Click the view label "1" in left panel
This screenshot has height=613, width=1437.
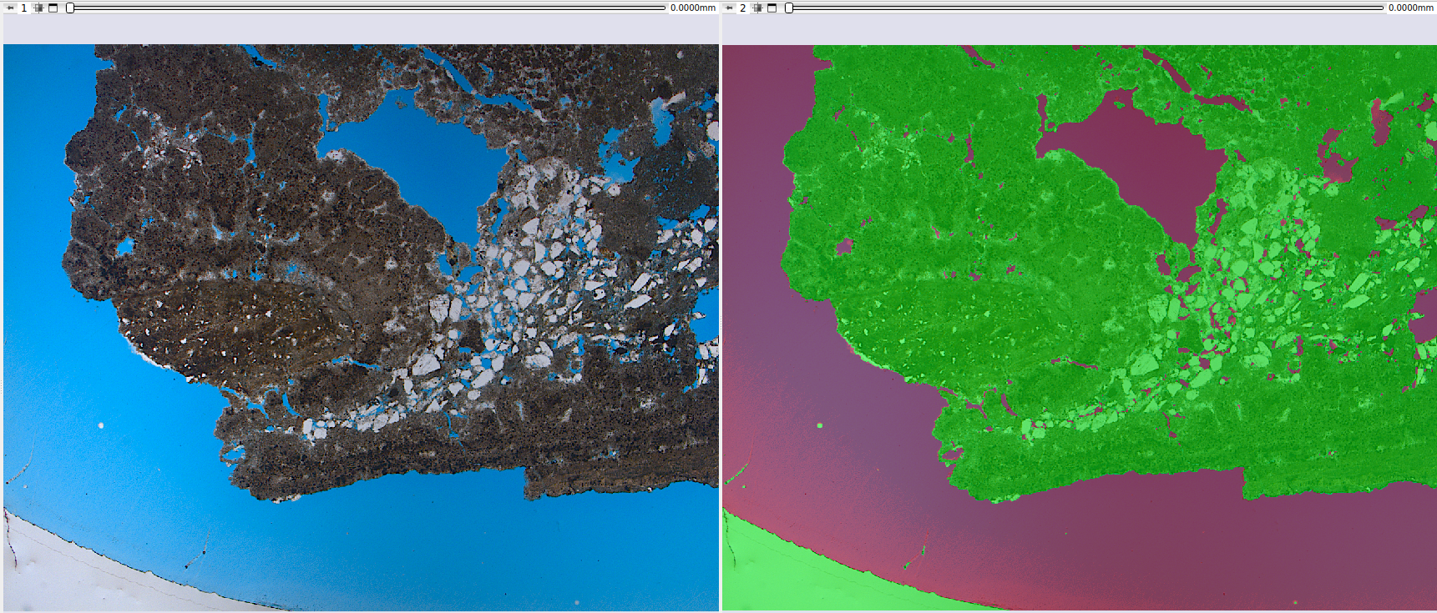point(24,8)
